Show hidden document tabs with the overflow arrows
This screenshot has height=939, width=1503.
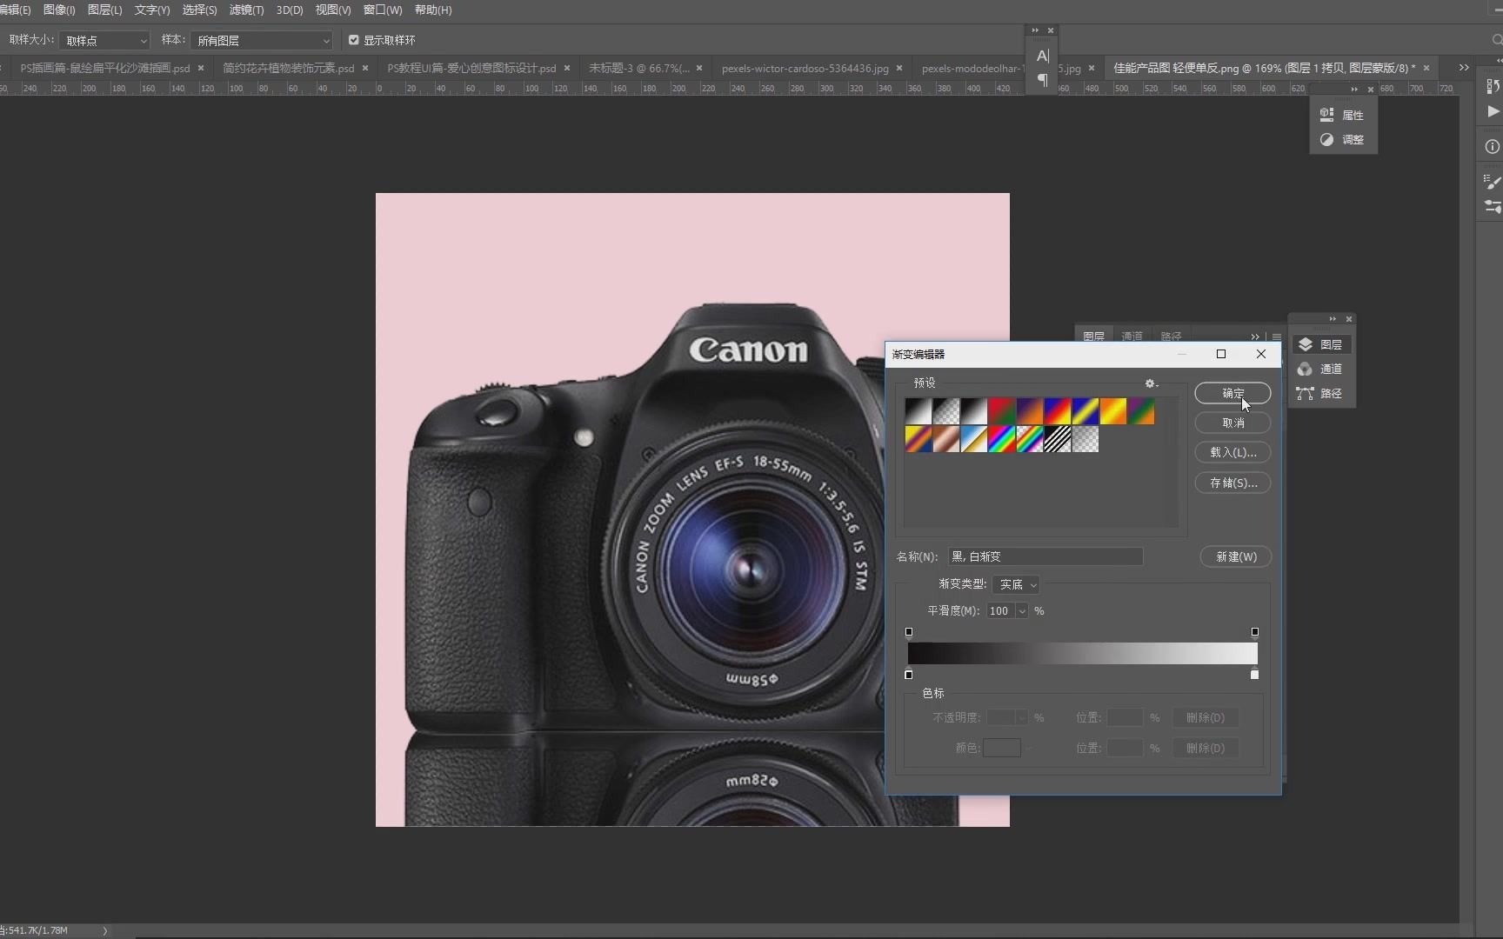point(1464,68)
